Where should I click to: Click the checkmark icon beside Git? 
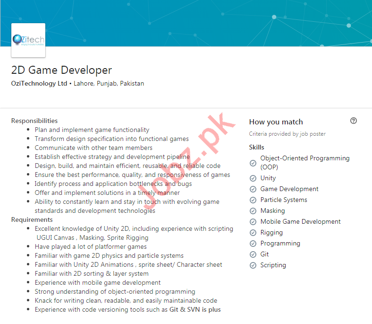(253, 254)
